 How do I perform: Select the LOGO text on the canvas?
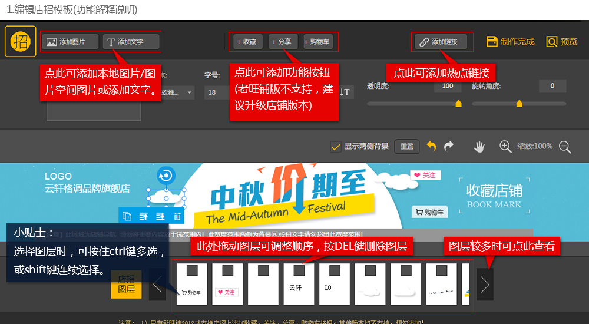(58, 176)
